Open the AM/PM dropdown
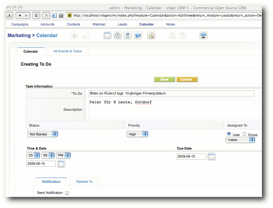Screen dimensions: 273x208 (x=63, y=155)
